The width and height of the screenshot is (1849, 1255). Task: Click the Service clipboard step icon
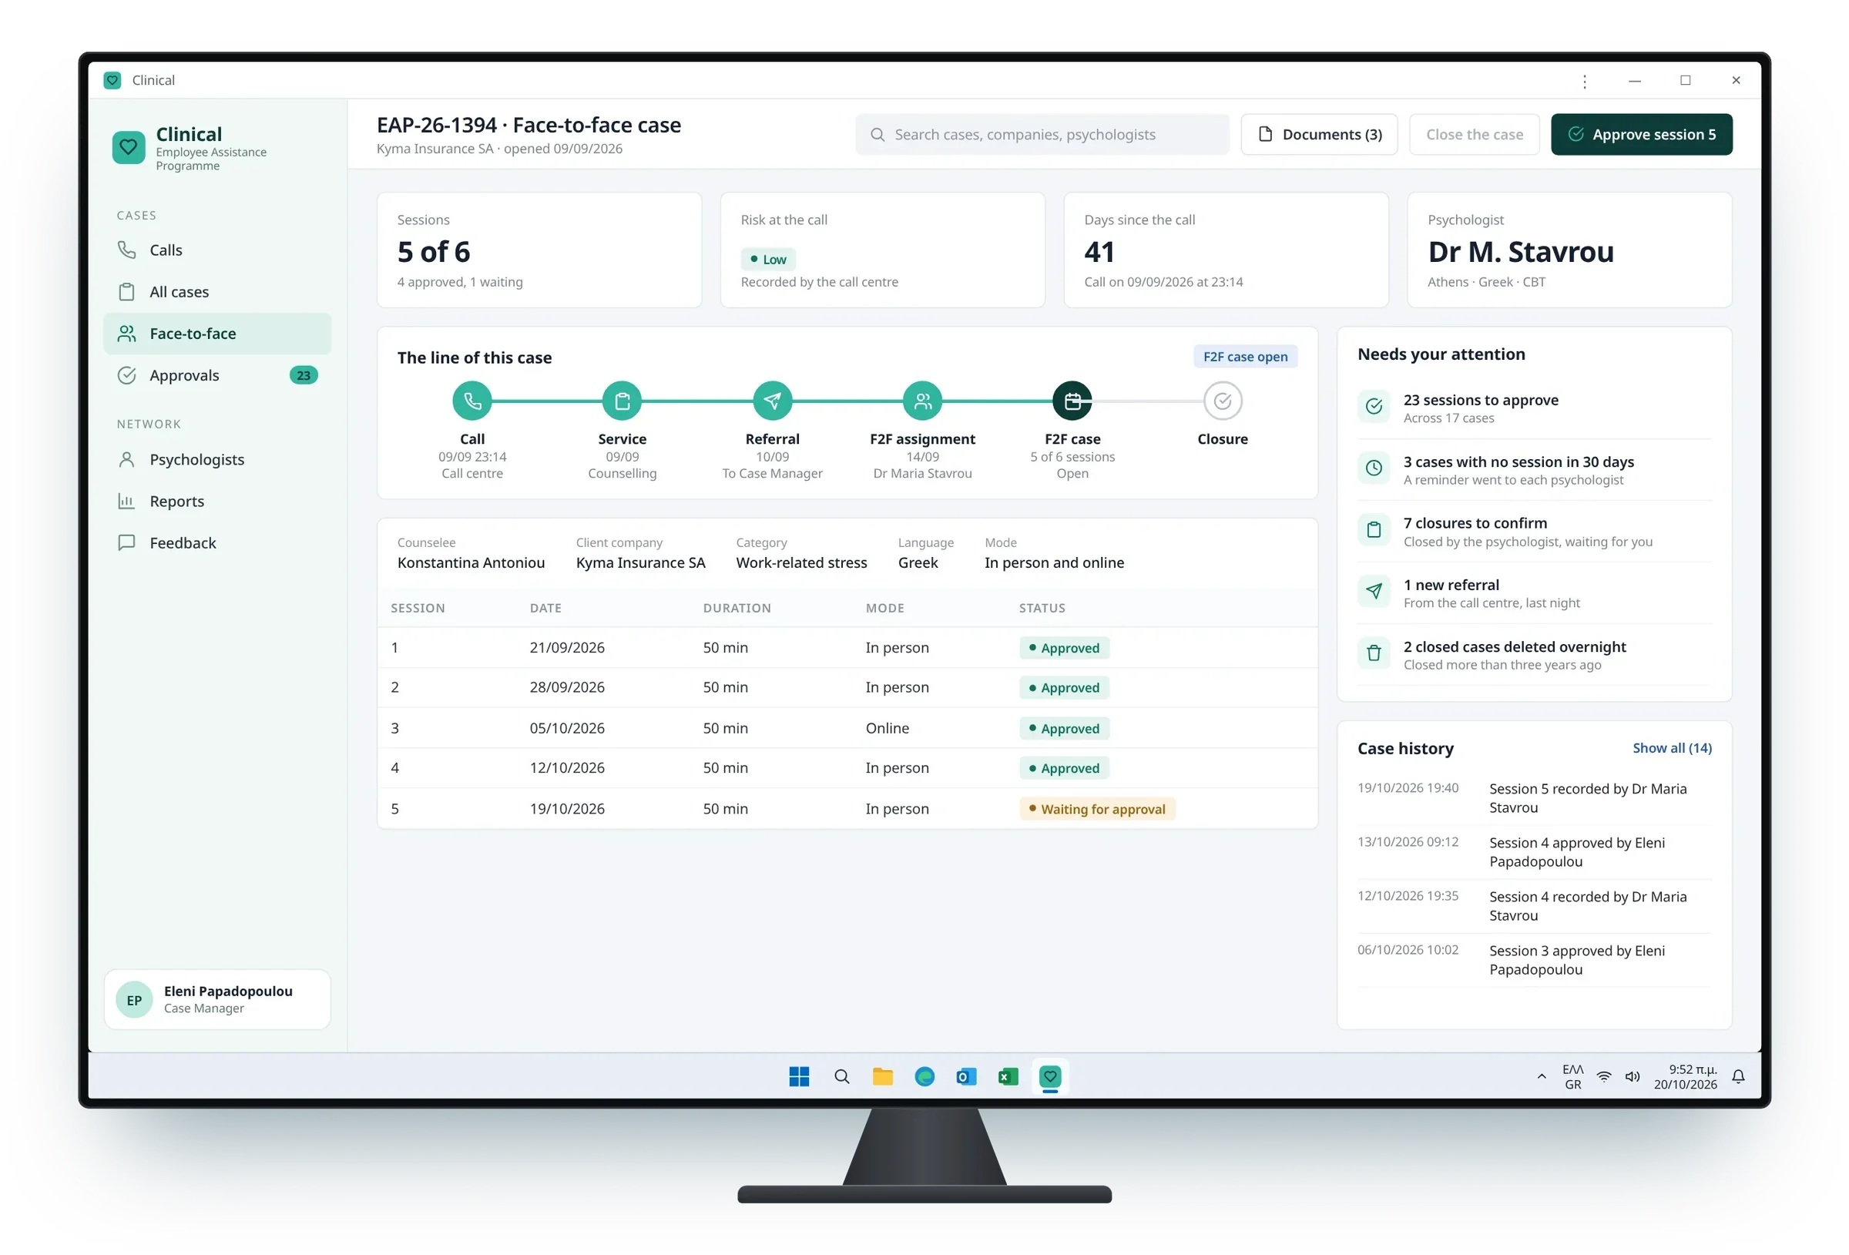click(x=622, y=401)
